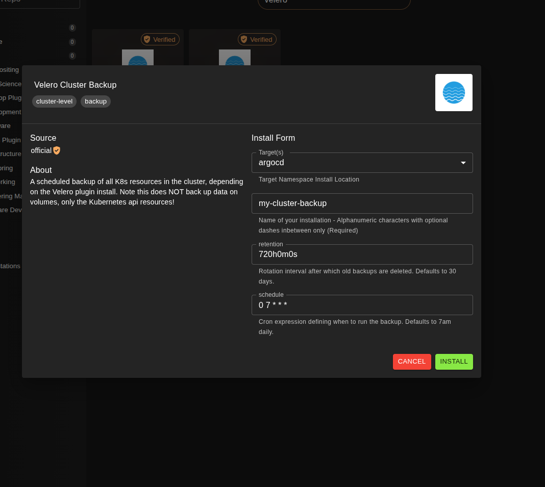Click the Velero search box at the top
Screen dimensions: 545x487
click(x=334, y=3)
